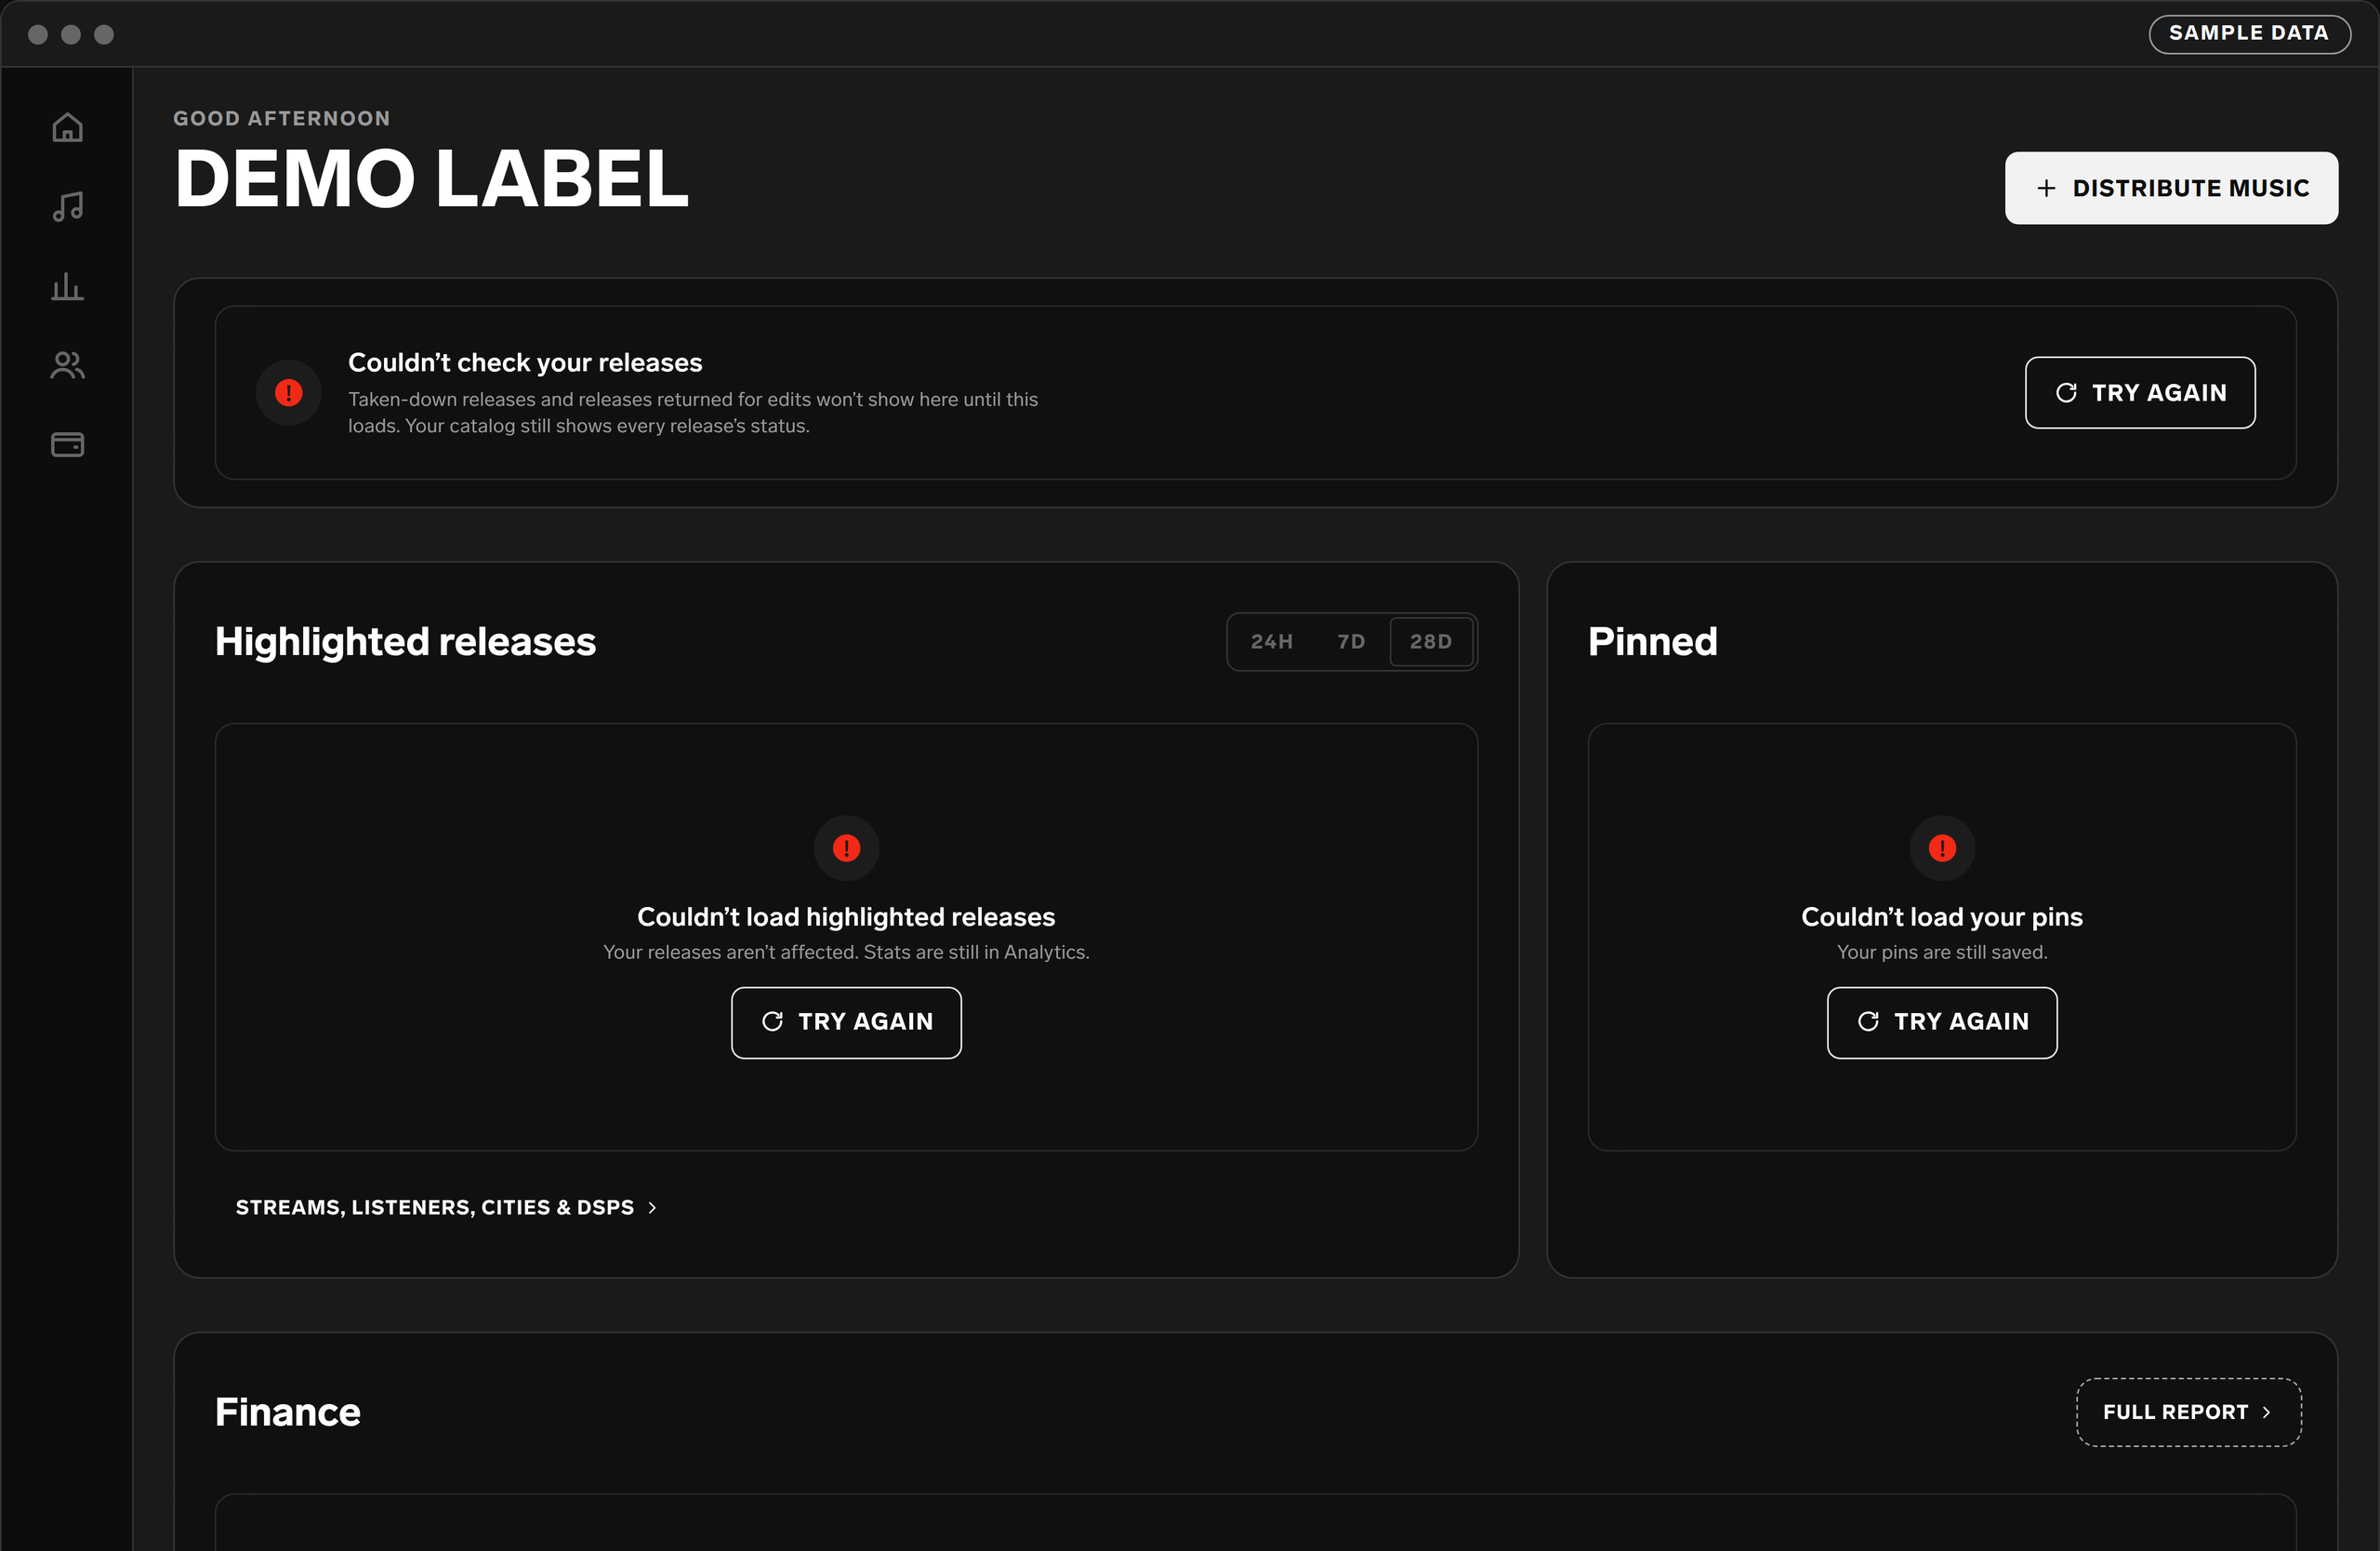The image size is (2380, 1551).
Task: Click the Demo Label heading
Action: [431, 178]
